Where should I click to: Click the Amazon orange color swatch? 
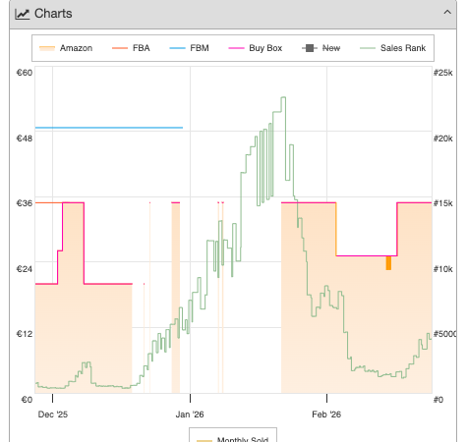(x=47, y=48)
